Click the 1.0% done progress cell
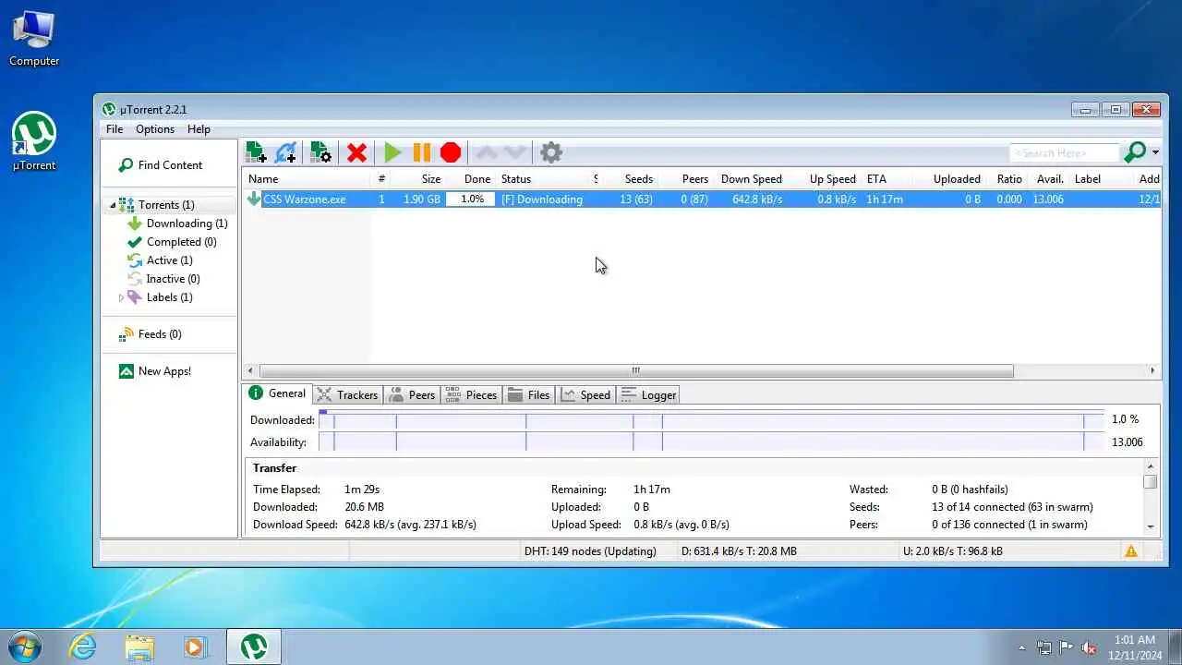This screenshot has height=665, width=1182. [x=472, y=199]
